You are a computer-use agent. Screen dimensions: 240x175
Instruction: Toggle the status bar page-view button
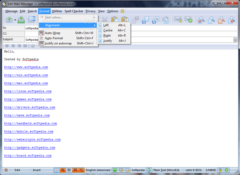coord(56,170)
